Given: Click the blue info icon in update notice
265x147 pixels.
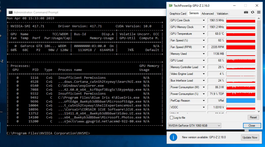Looking at the screenshot, I should [173, 137].
